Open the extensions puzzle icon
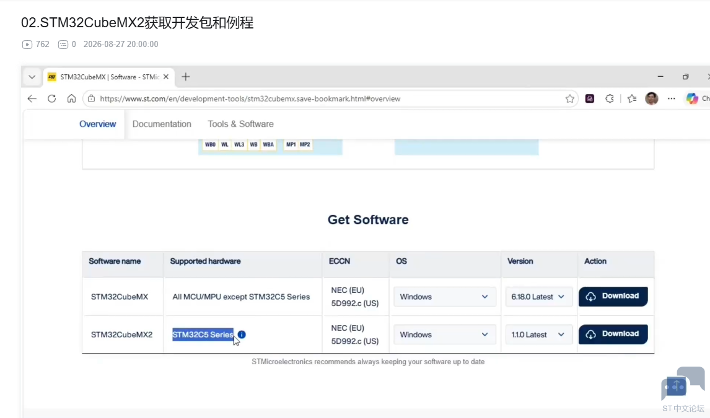The width and height of the screenshot is (710, 418). 610,98
